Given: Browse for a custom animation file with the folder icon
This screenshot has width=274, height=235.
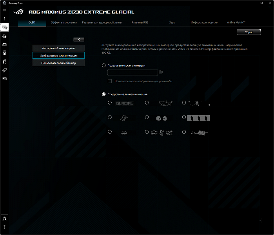Looking at the screenshot, I should pos(161,72).
